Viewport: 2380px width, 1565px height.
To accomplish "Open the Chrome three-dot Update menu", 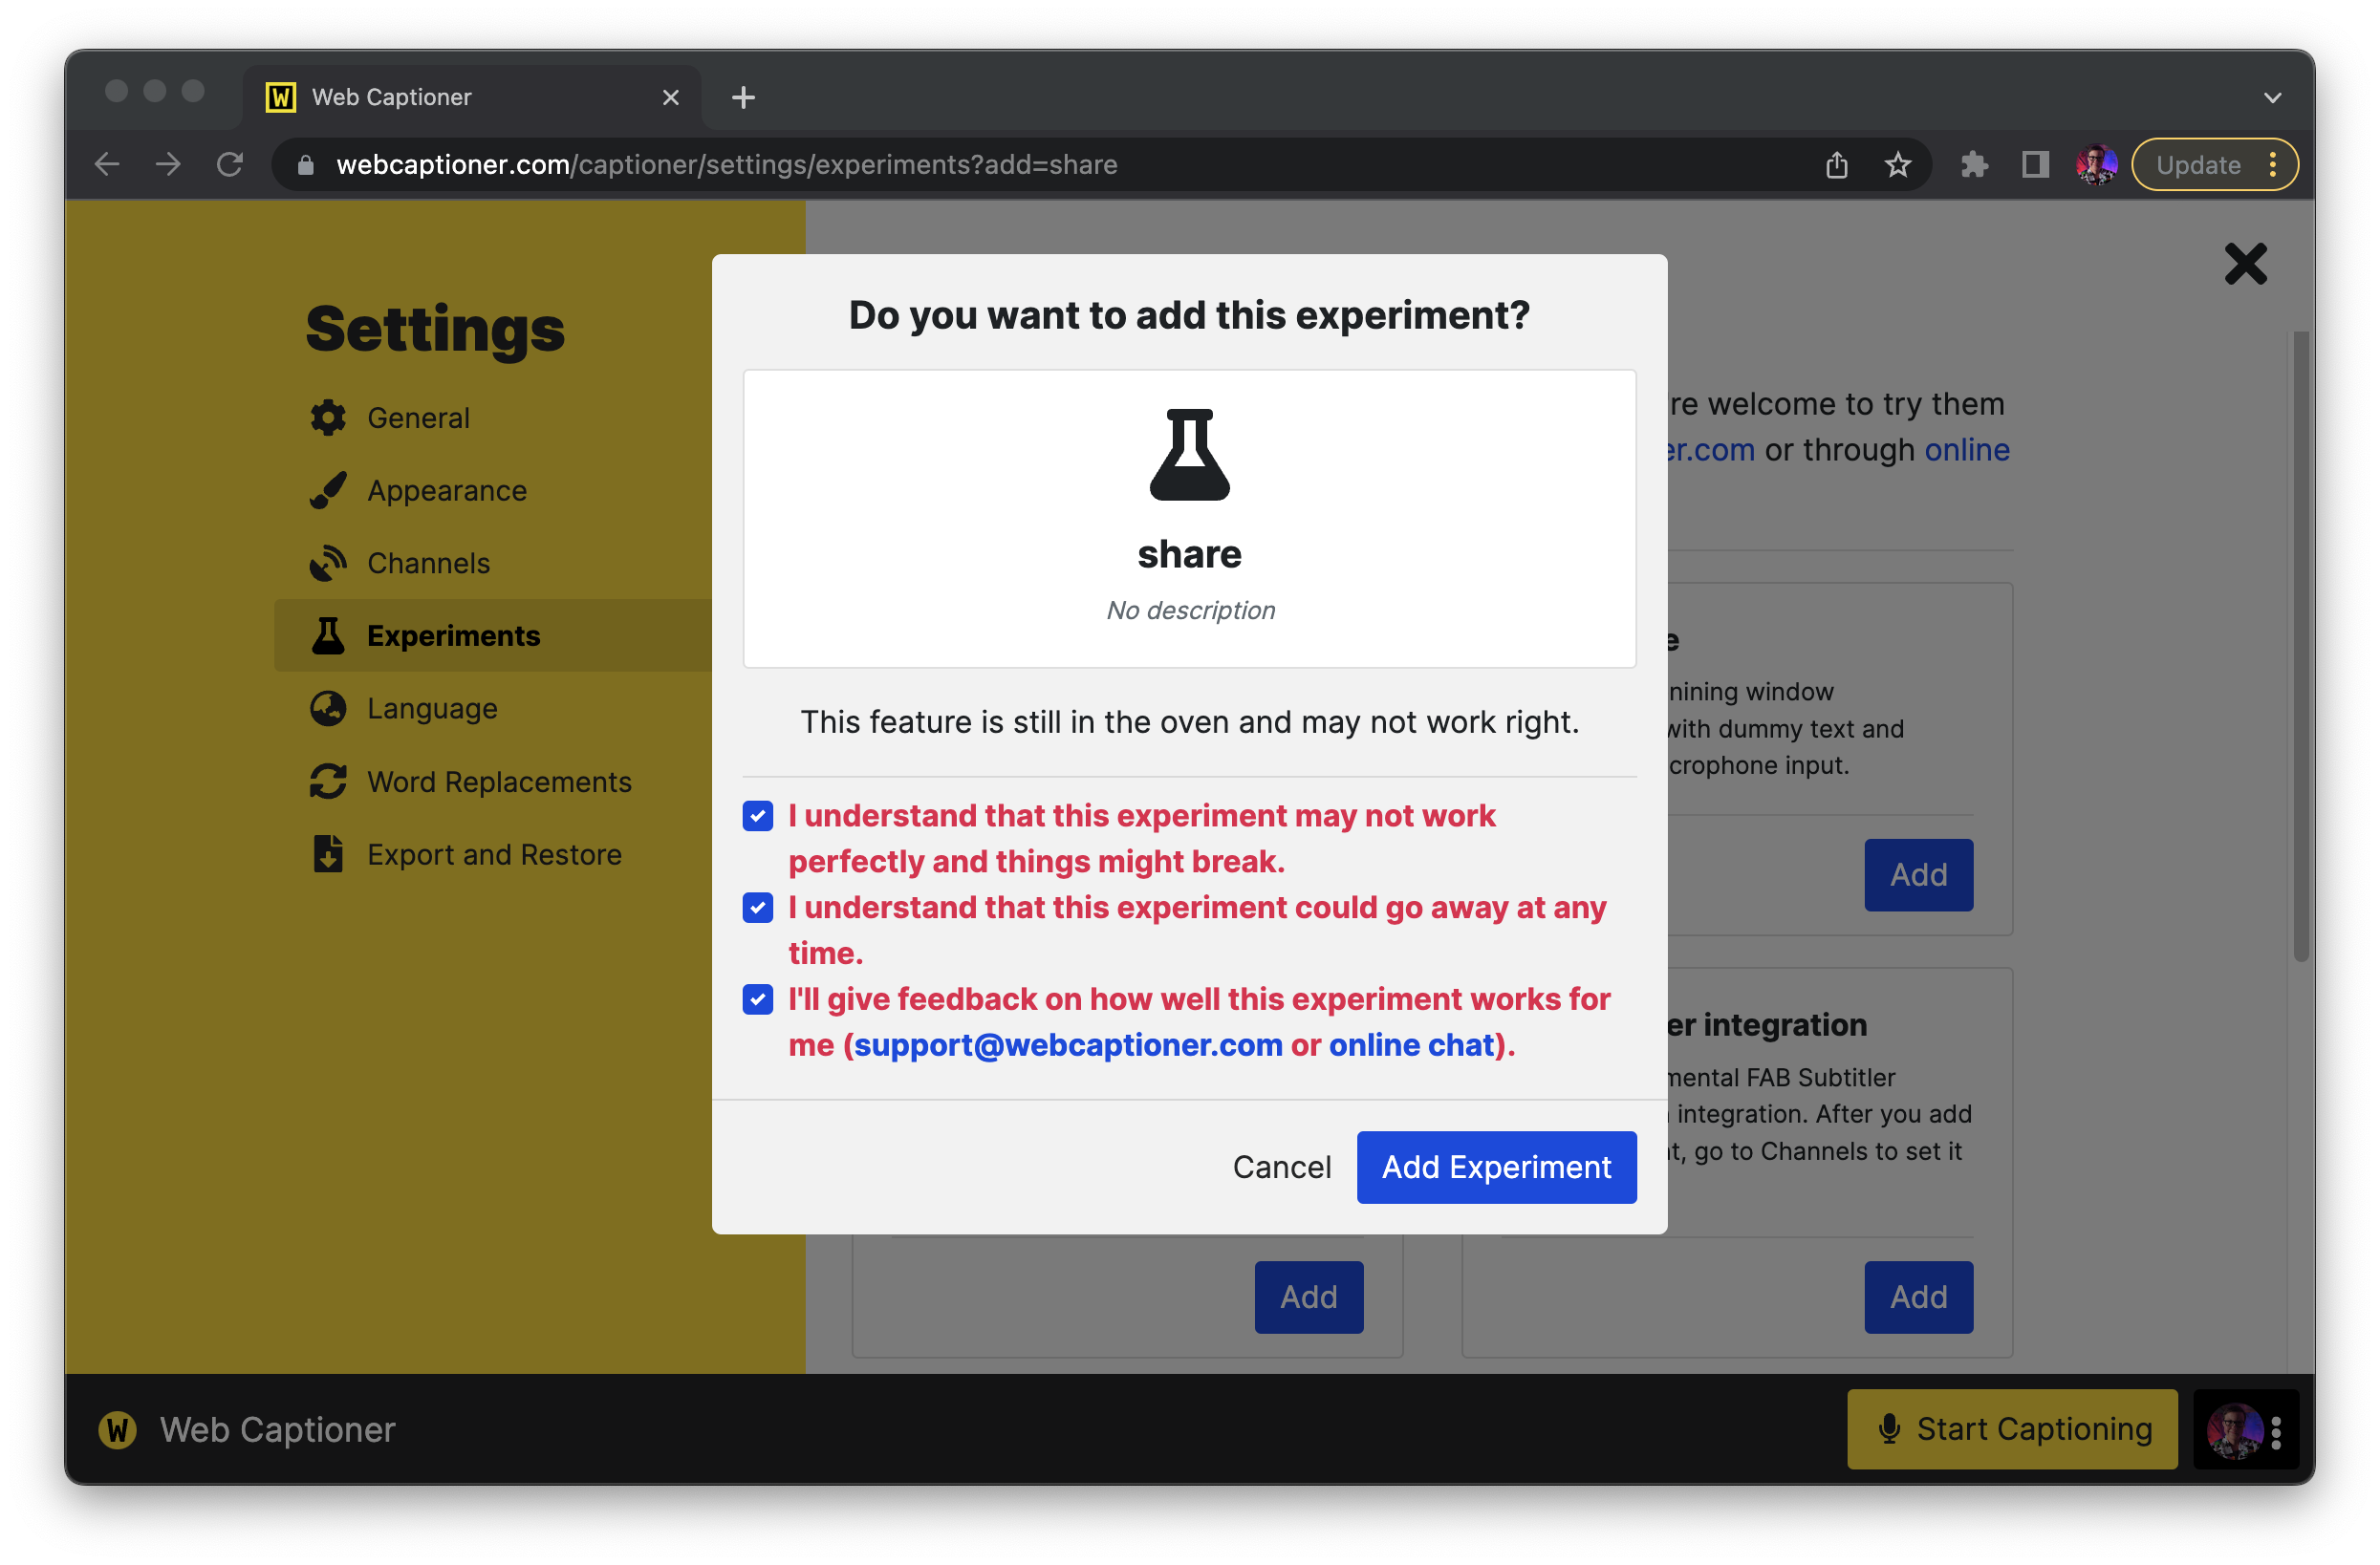I will [2272, 164].
